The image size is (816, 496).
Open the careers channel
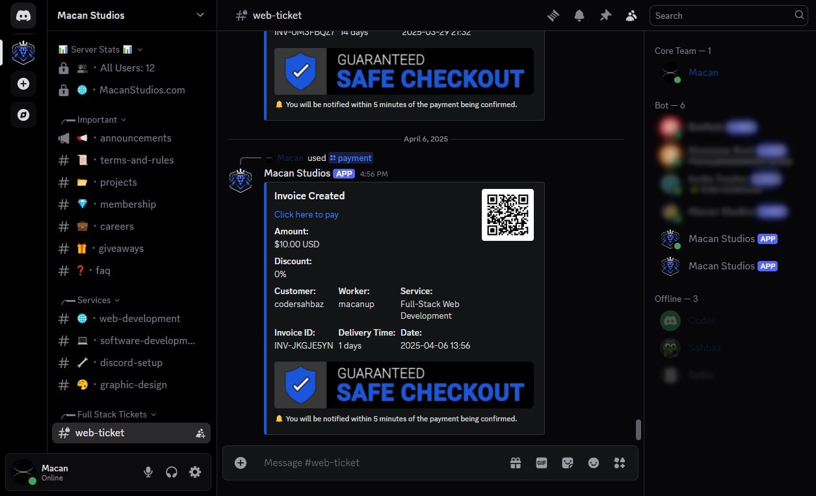[x=131, y=227]
